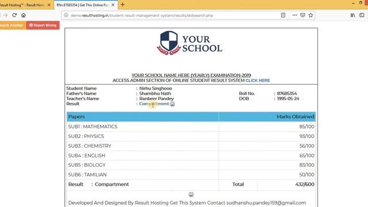Select the SUB2 : PHYSICS row
Image resolution: width=368 pixels, height=207 pixels.
tap(191, 136)
